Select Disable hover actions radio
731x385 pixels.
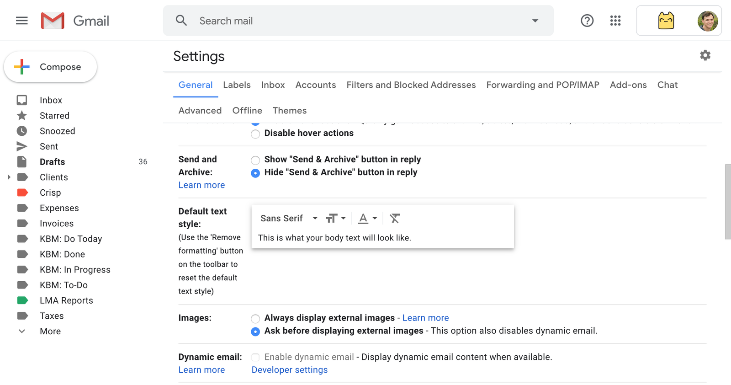[255, 134]
